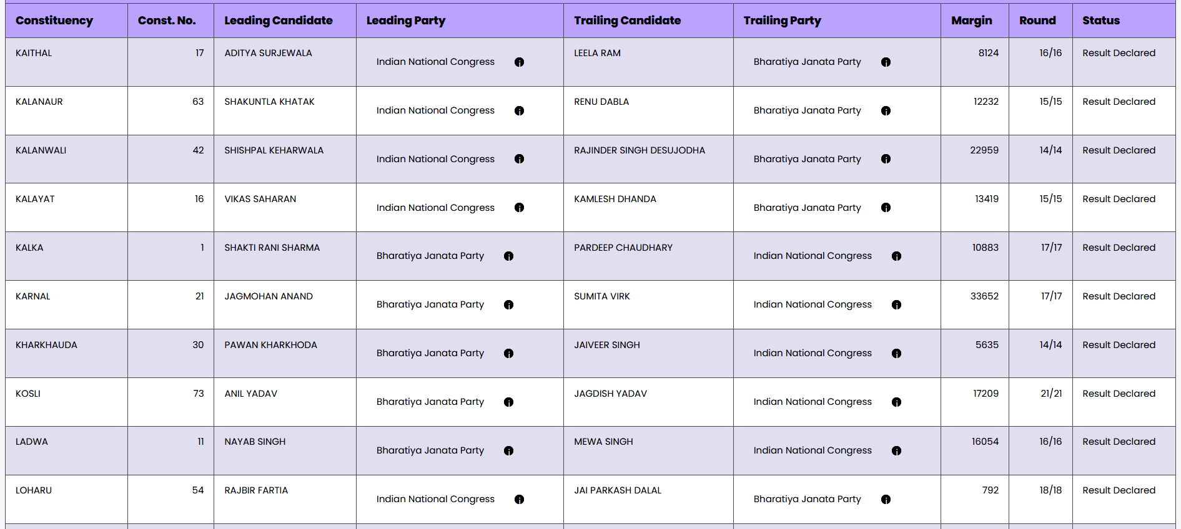The width and height of the screenshot is (1181, 529).
Task: Select the Leading Candidate column header
Action: [279, 21]
